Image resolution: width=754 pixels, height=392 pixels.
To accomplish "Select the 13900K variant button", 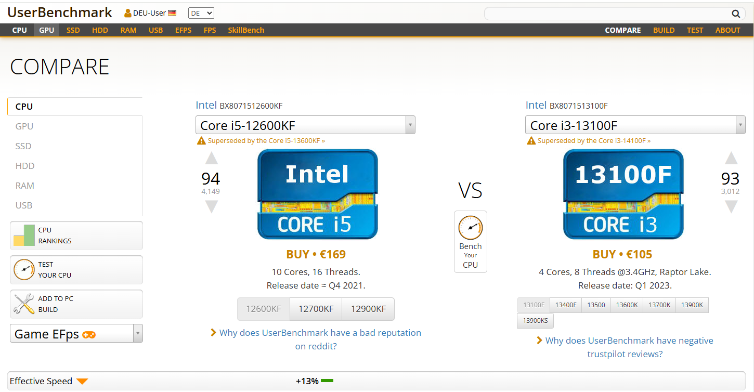I will coord(692,305).
